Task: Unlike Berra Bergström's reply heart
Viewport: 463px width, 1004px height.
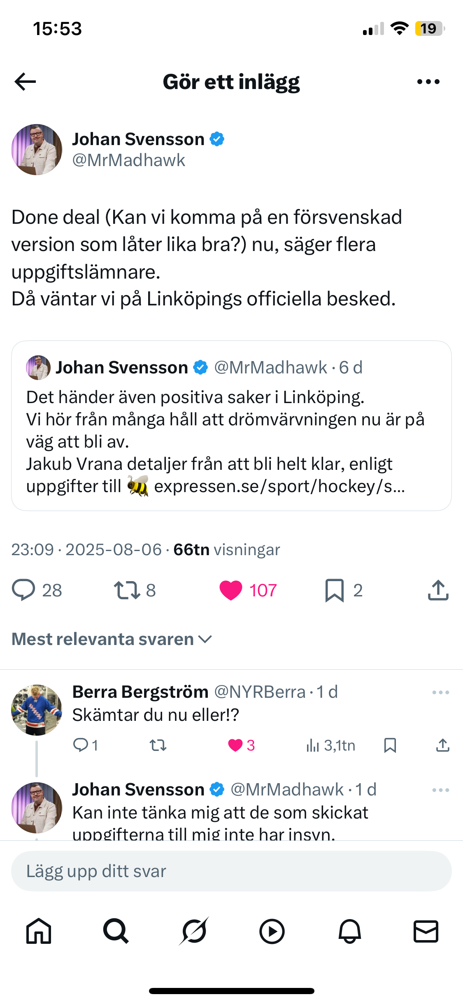Action: [x=235, y=745]
